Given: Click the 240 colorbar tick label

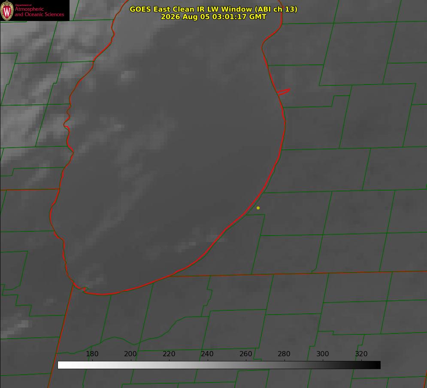Looking at the screenshot, I should tap(207, 354).
